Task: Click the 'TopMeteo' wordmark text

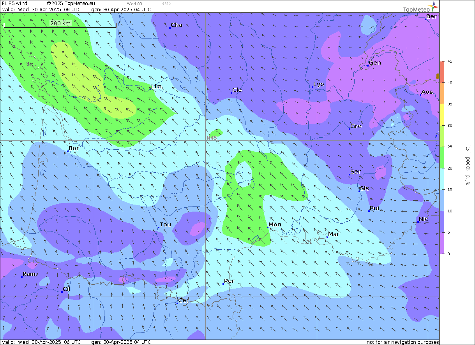Action: pyautogui.click(x=417, y=10)
